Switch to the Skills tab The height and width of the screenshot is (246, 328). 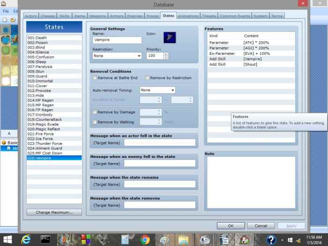coord(64,16)
